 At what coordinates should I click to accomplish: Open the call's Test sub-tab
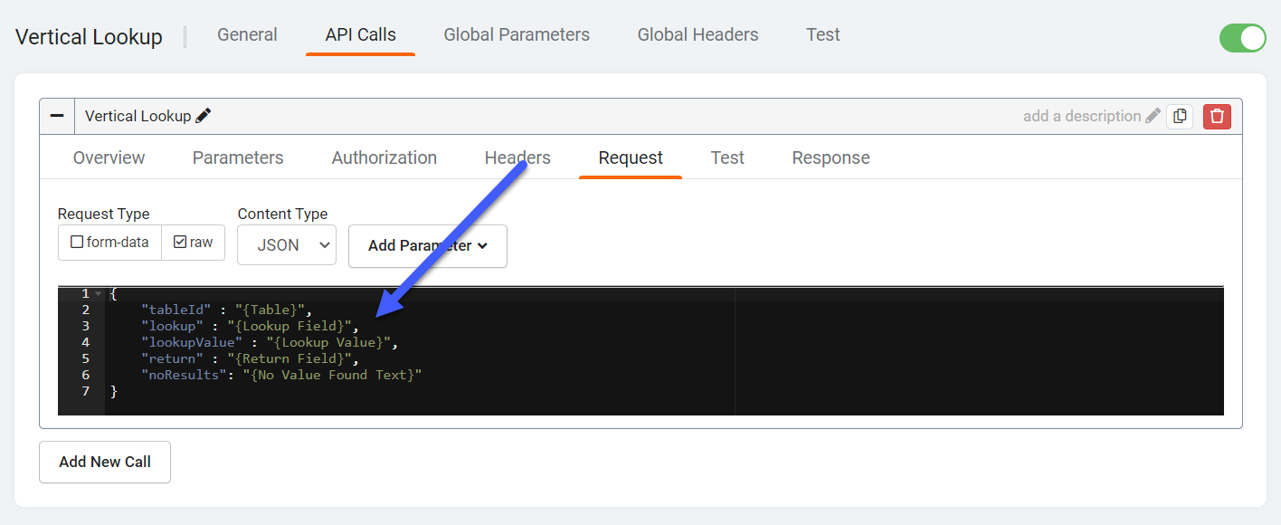727,157
